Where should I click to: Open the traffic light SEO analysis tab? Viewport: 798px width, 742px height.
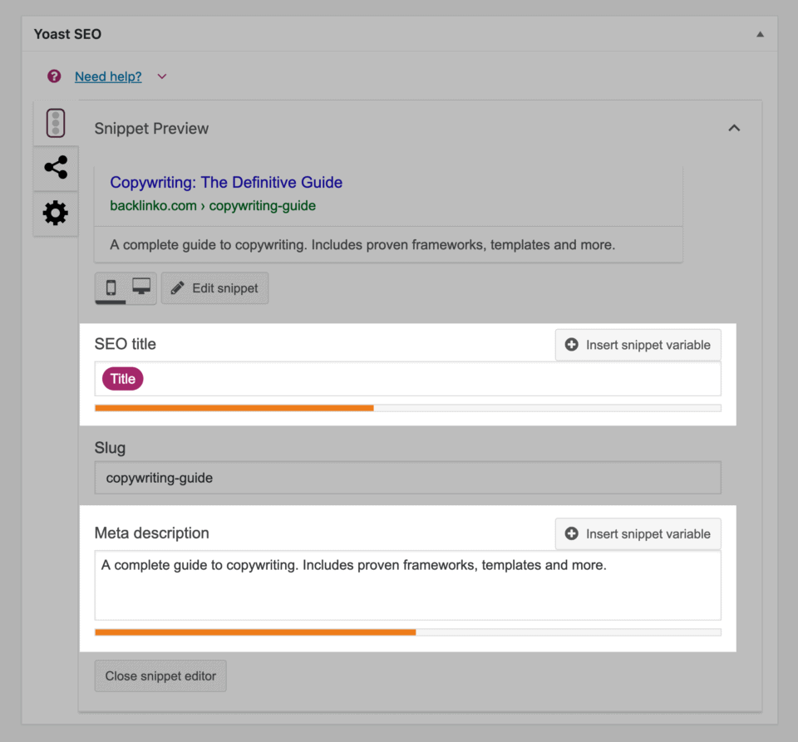pyautogui.click(x=56, y=123)
